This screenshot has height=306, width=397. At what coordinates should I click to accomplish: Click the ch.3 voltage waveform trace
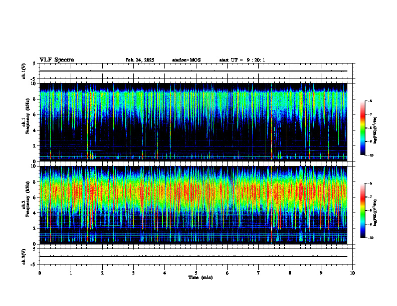(193, 256)
